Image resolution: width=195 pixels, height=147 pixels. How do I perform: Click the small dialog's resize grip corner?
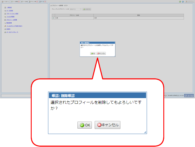pos(114,56)
